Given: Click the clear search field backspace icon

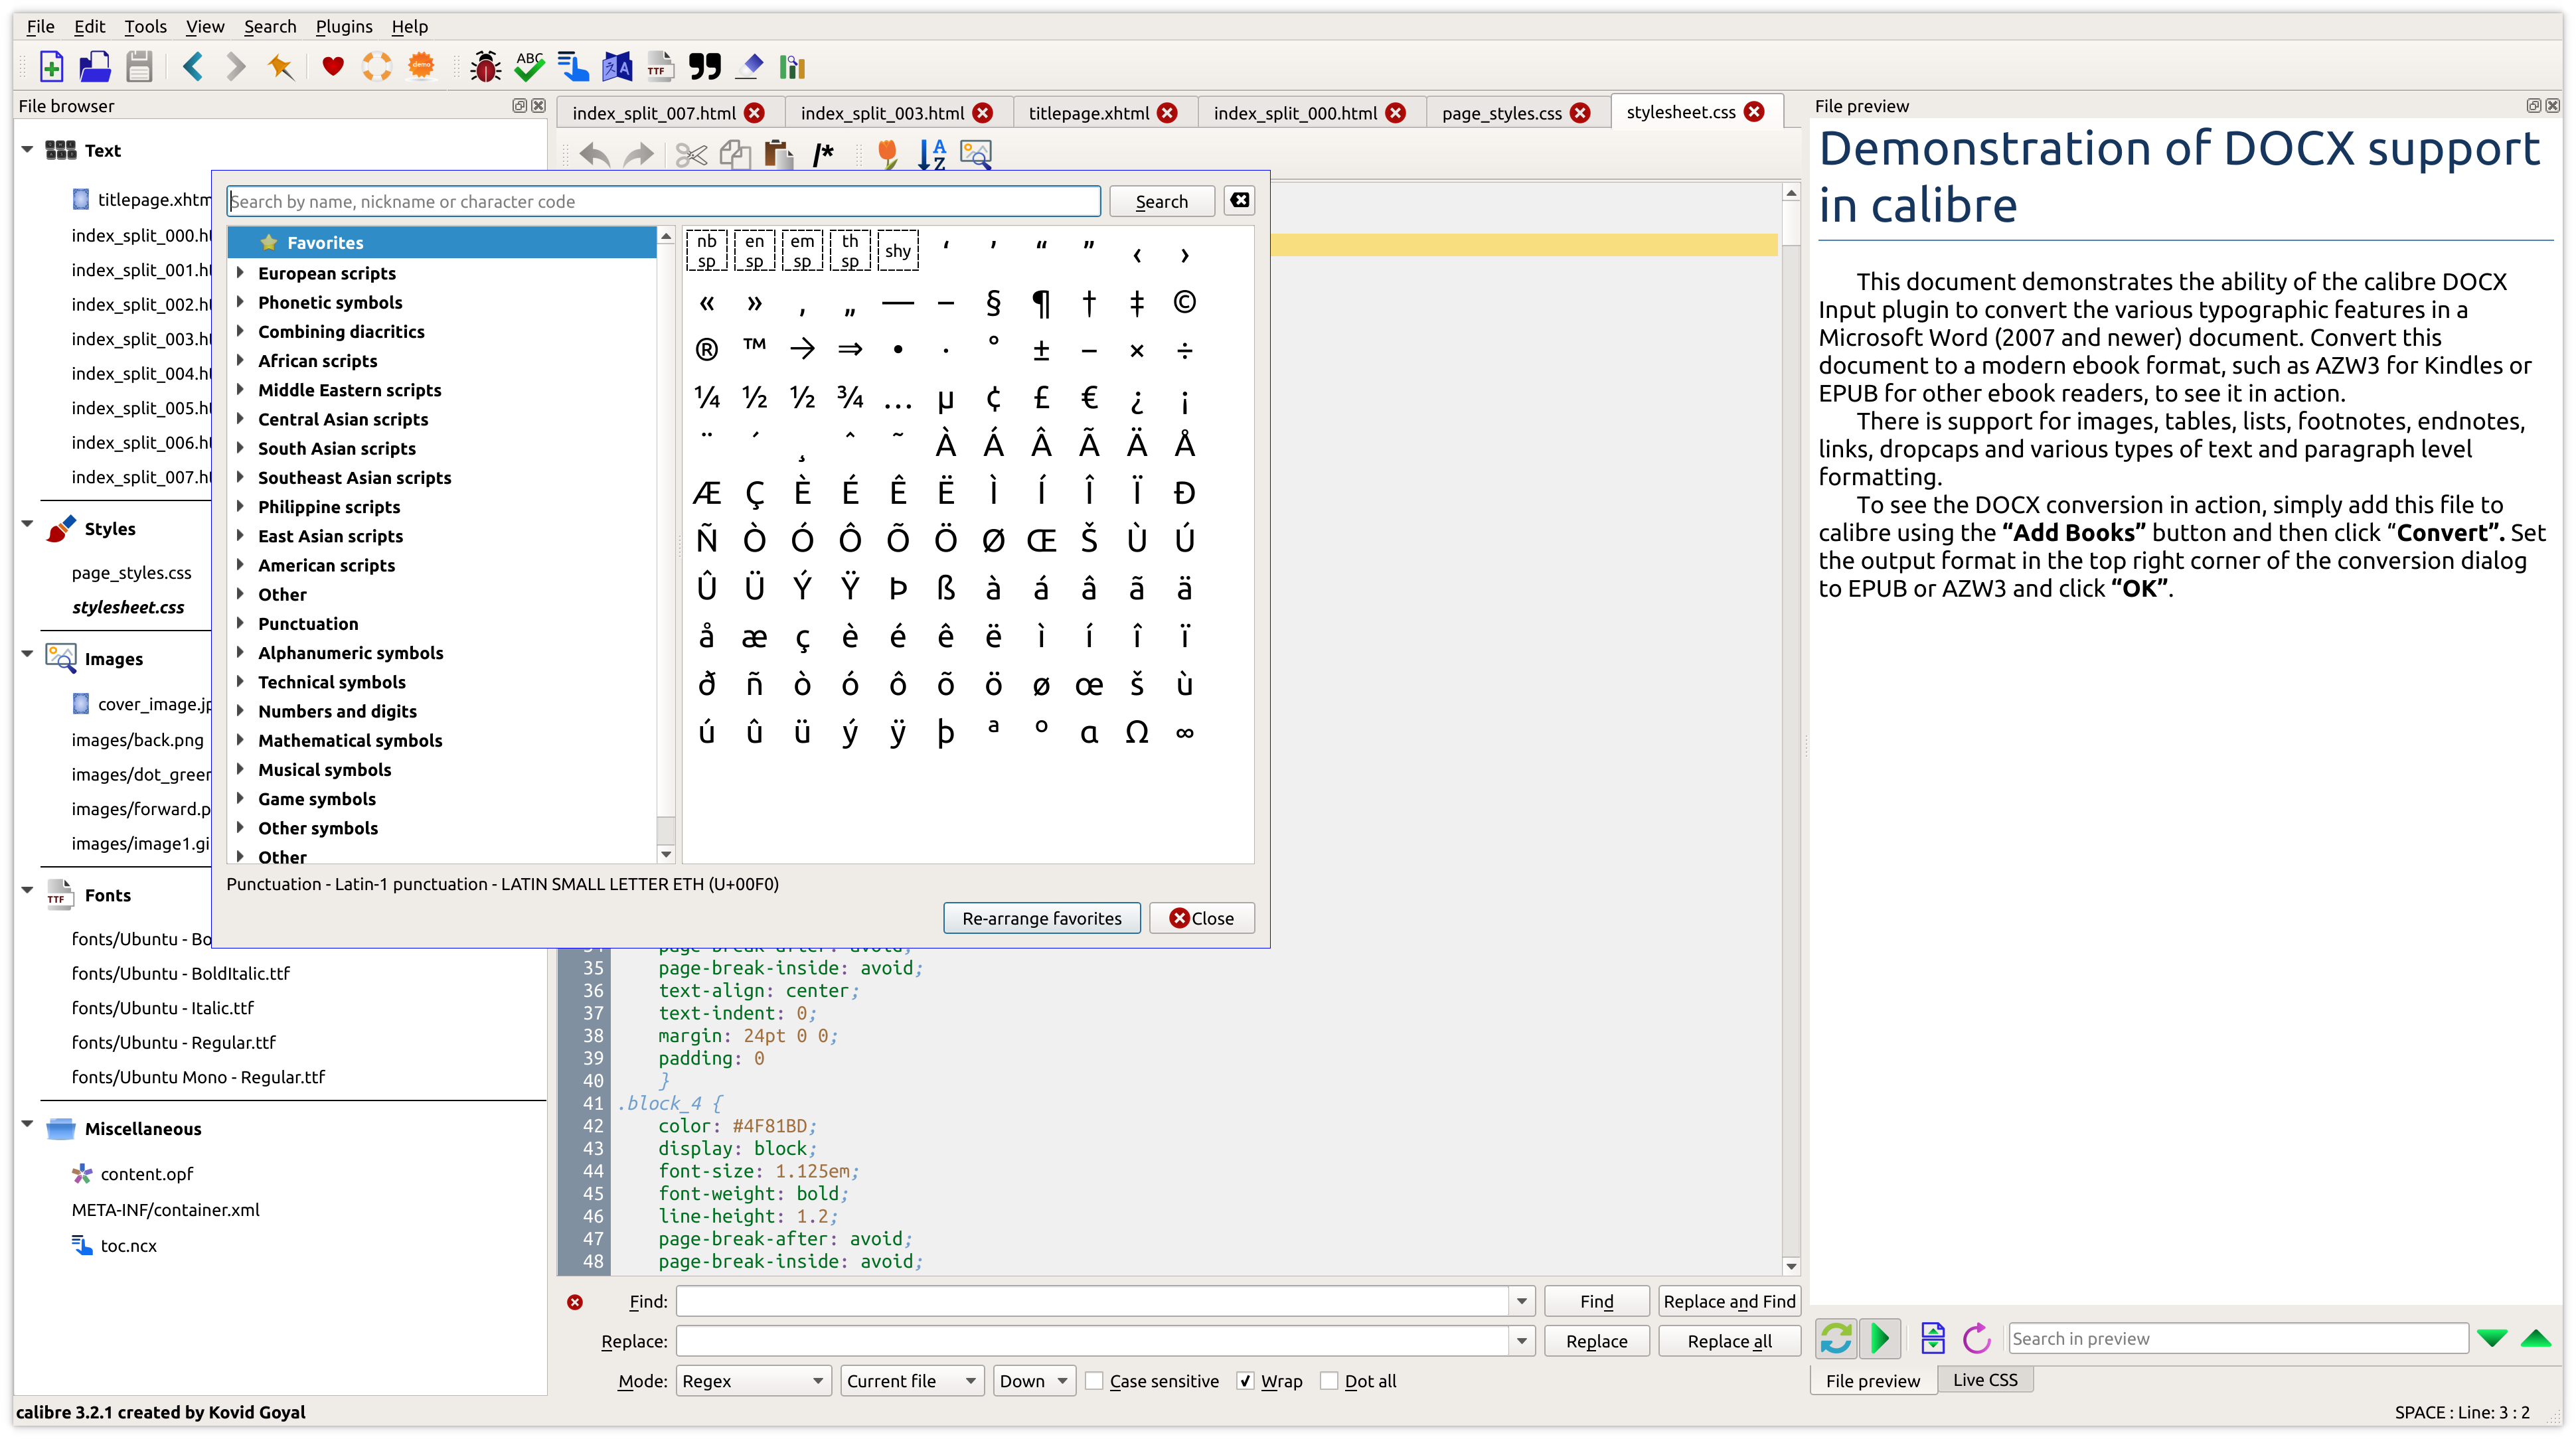Looking at the screenshot, I should [1240, 200].
